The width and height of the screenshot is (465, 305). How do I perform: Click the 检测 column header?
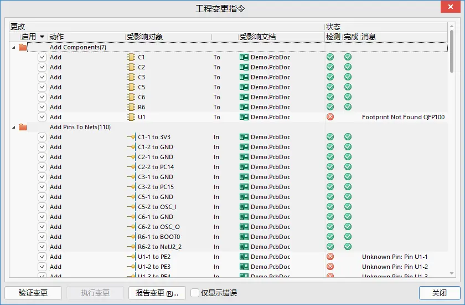click(333, 37)
